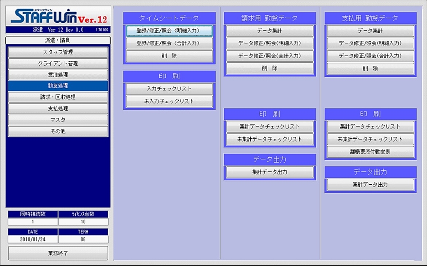Click the TERM field showing 86
This screenshot has height=266, width=427.
tap(83, 240)
